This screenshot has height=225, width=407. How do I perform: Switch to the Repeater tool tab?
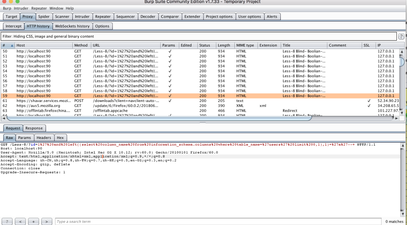[x=103, y=17]
